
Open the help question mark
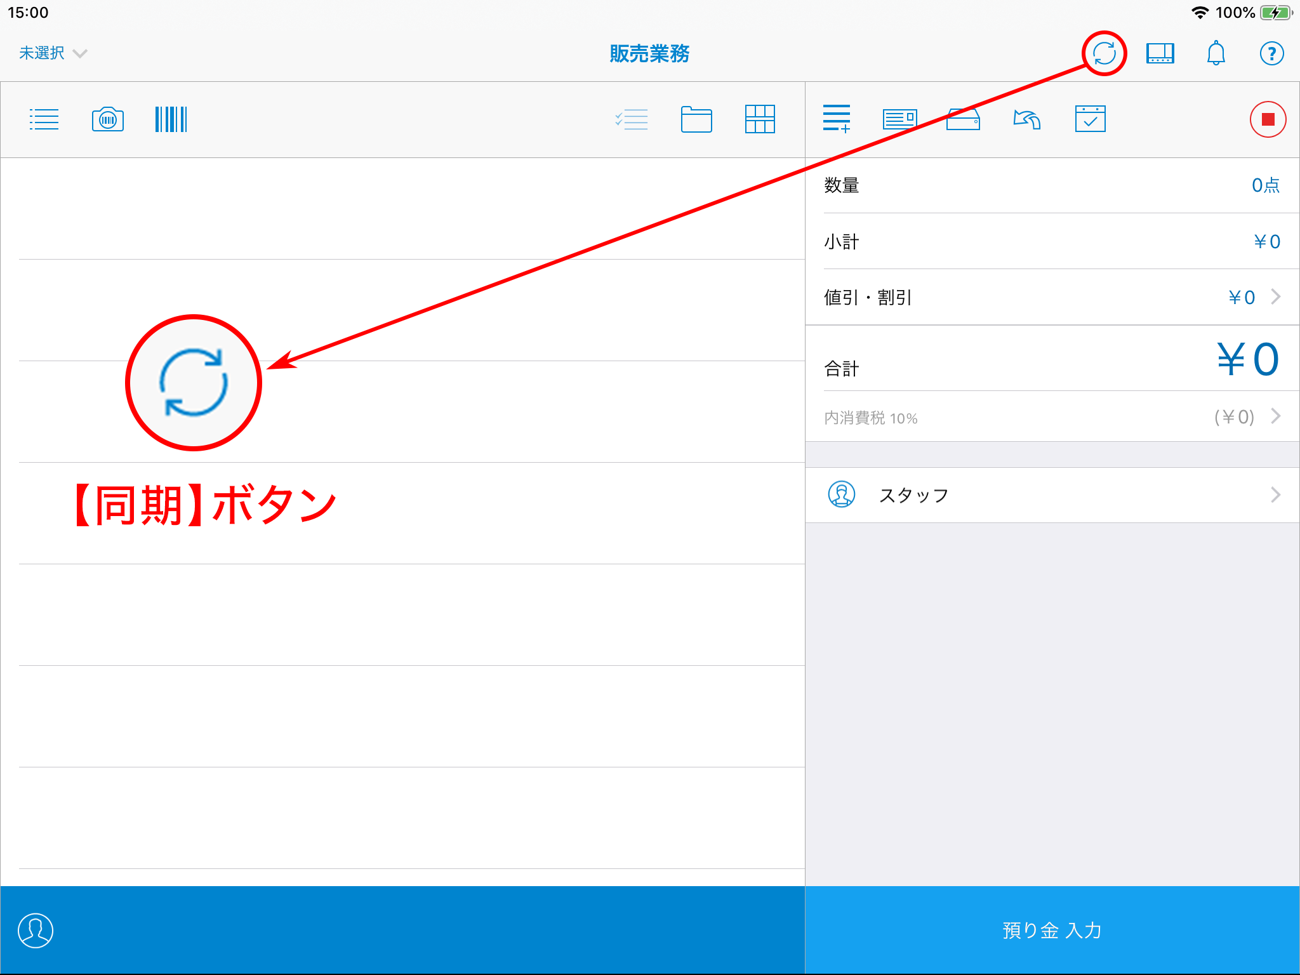pos(1271,53)
